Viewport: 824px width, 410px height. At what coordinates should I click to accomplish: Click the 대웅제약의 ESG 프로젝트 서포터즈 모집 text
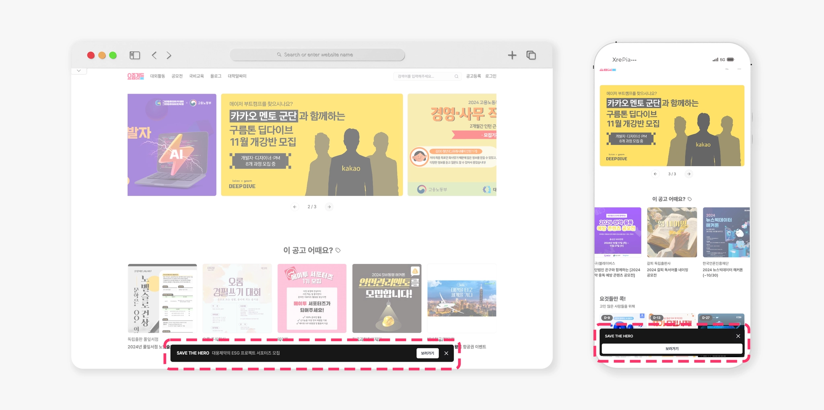point(246,353)
